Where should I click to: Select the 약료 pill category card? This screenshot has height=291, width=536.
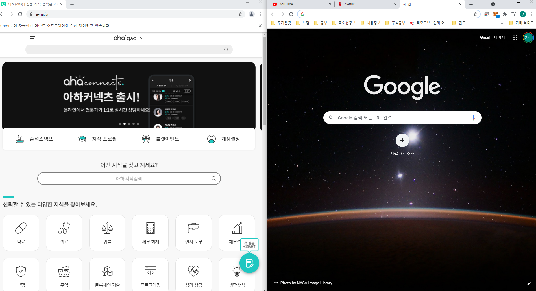click(21, 233)
